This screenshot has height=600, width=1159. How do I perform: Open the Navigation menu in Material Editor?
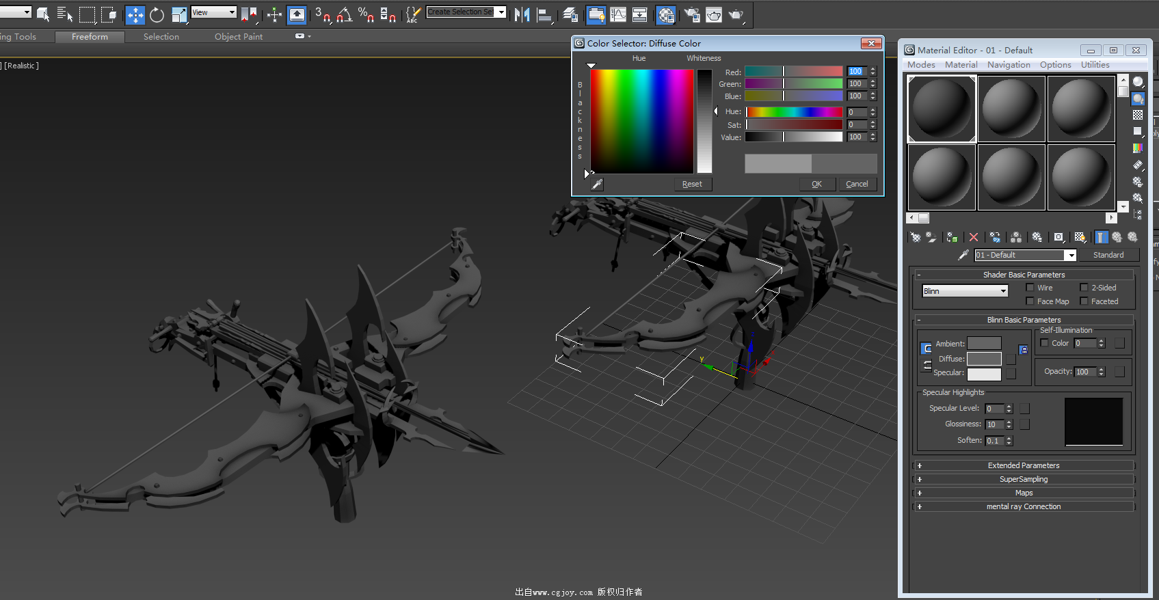1009,65
